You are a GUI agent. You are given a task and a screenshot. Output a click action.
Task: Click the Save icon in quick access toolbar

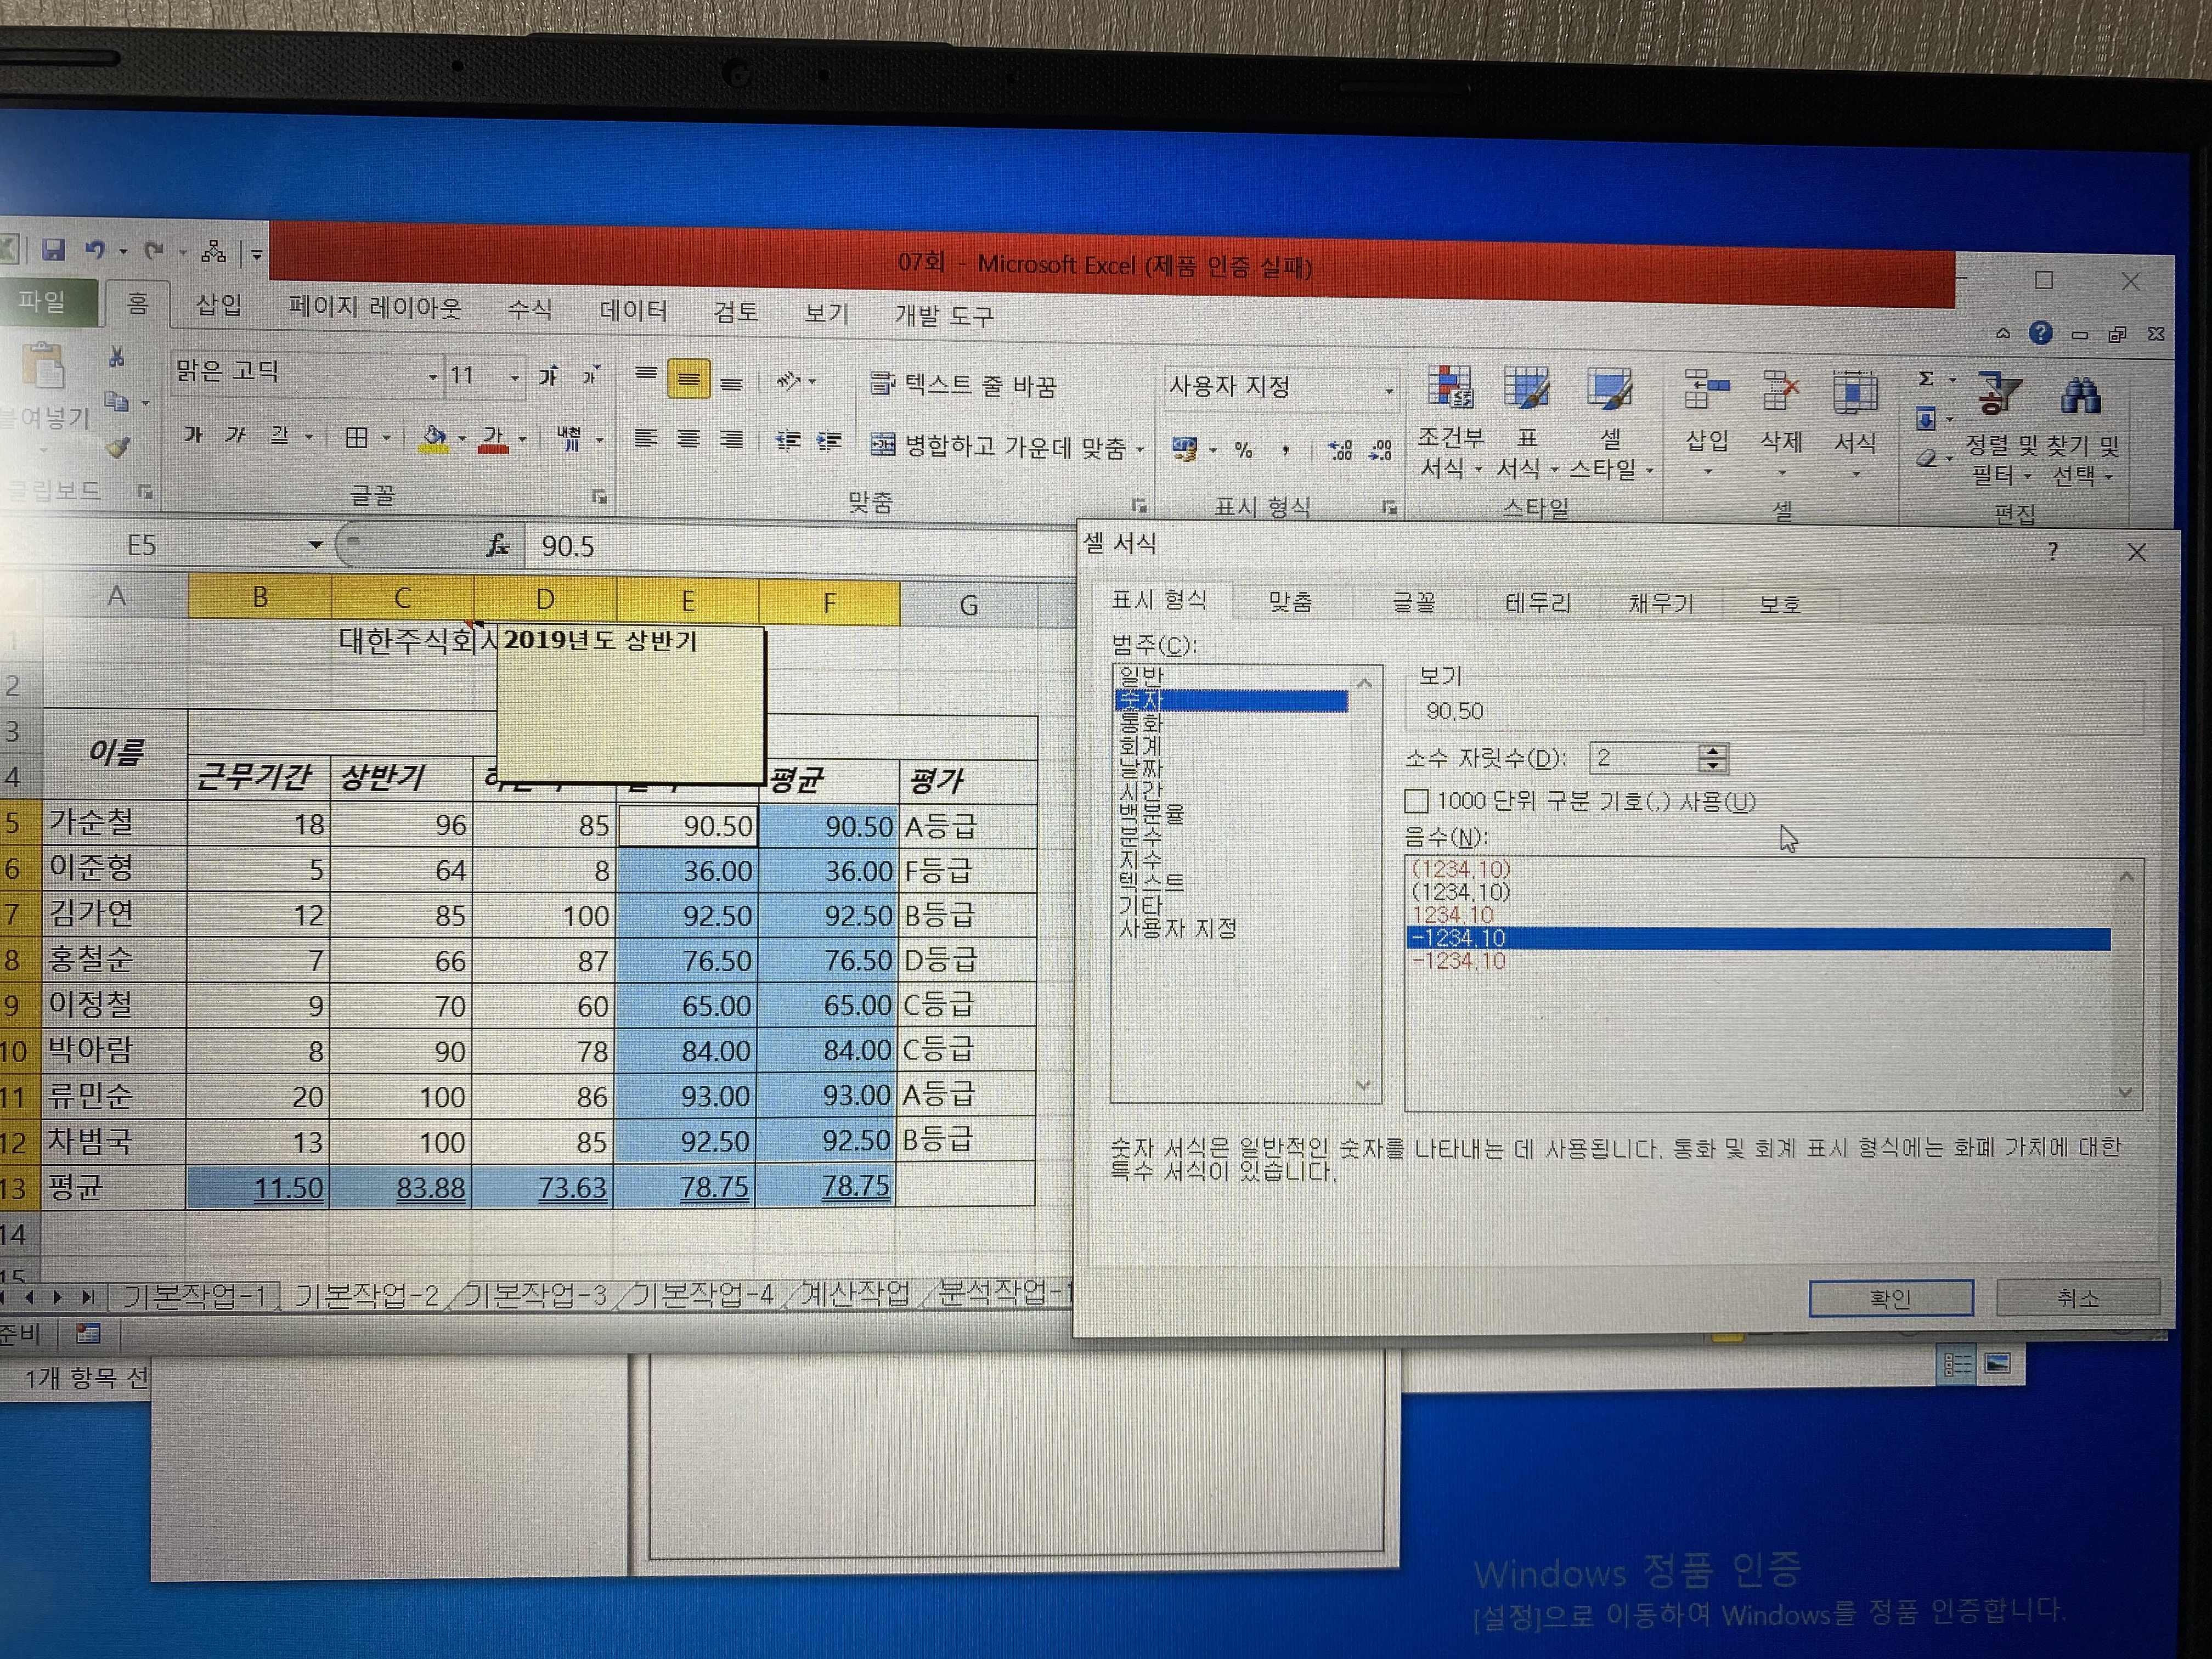point(53,250)
